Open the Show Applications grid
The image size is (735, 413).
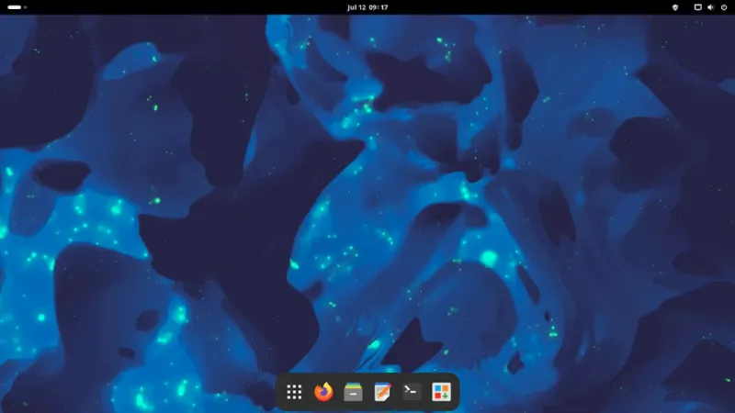click(294, 392)
